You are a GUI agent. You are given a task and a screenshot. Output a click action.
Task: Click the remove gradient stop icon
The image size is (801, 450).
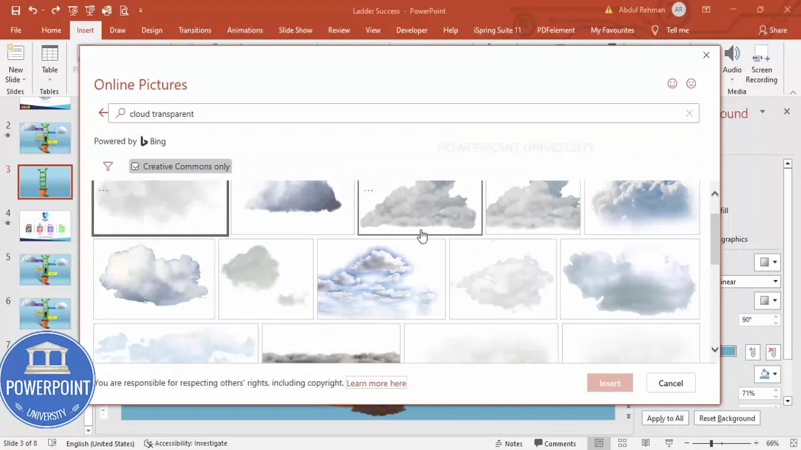click(772, 352)
